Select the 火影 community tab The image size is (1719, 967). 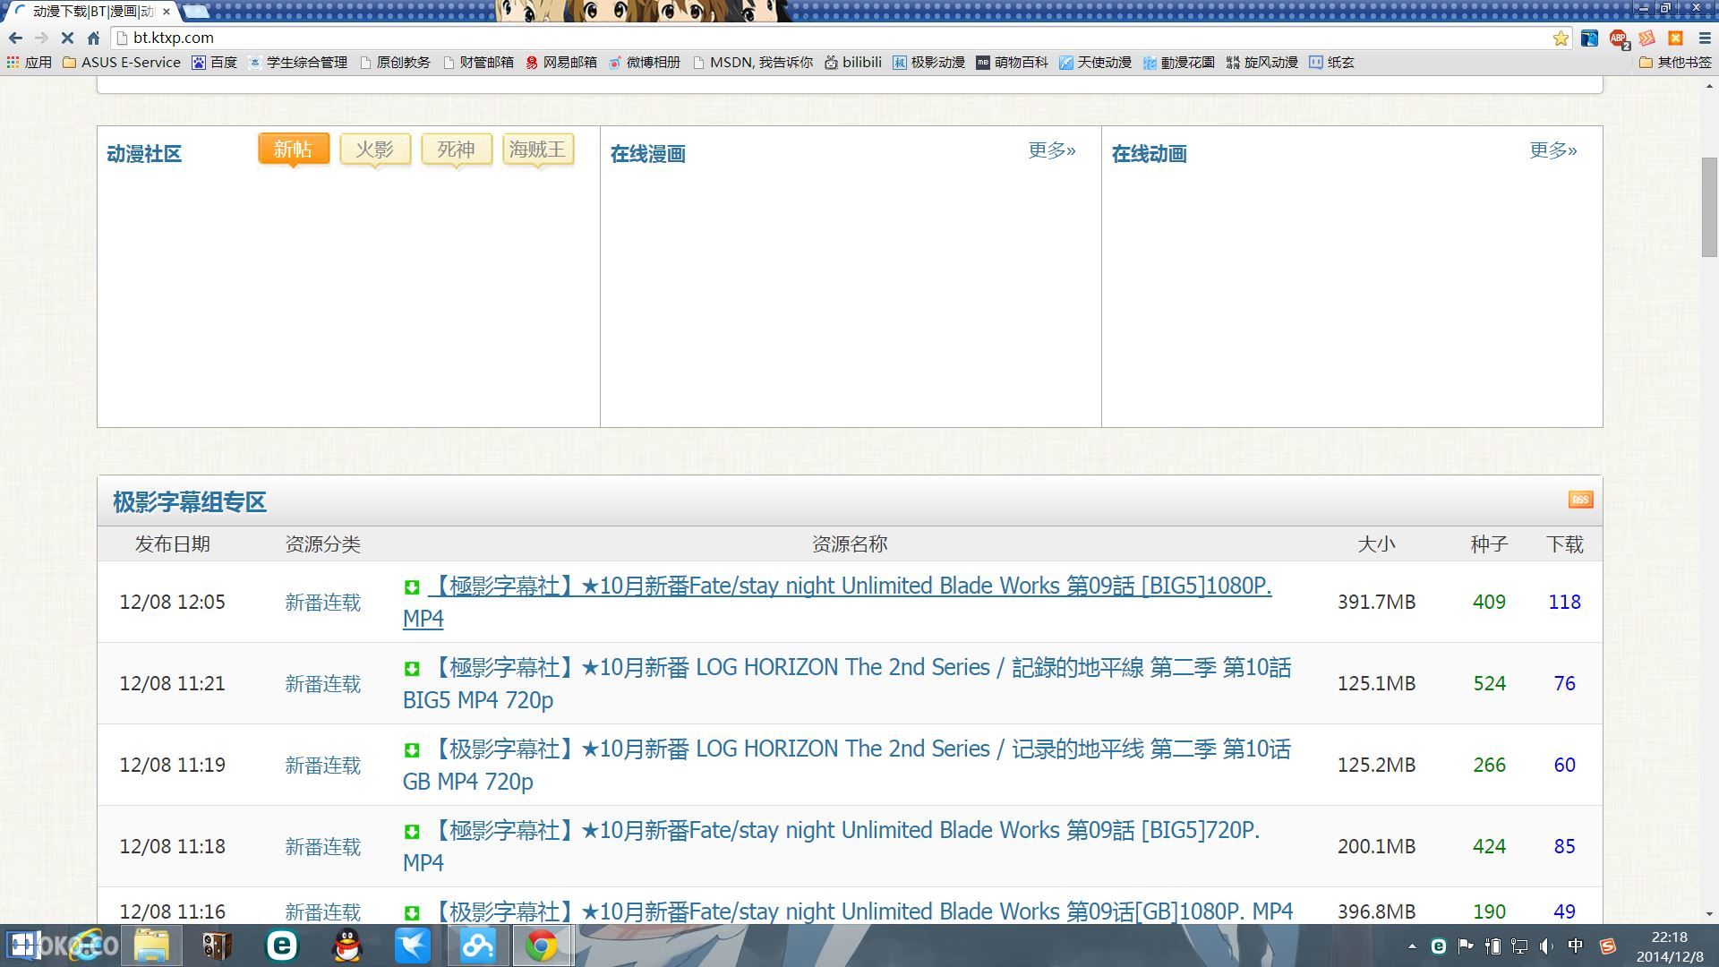tap(375, 150)
